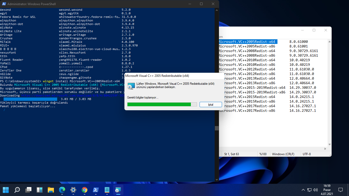349x196 pixels.
Task: Open the notification center icon
Action: [x=340, y=190]
